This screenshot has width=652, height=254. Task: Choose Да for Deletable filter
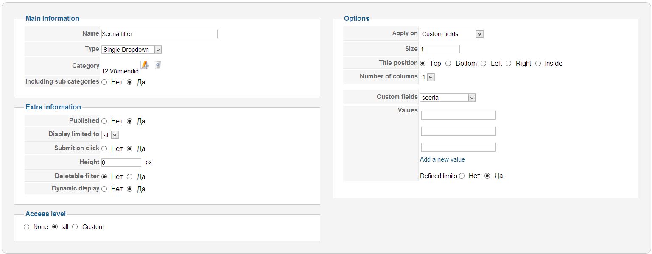click(x=130, y=177)
